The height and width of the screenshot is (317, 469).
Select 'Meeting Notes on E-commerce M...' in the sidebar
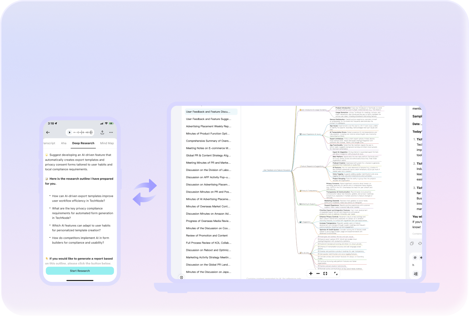209,148
